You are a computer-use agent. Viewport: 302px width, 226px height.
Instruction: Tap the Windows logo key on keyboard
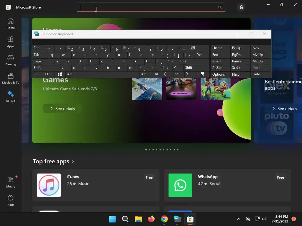click(x=60, y=74)
